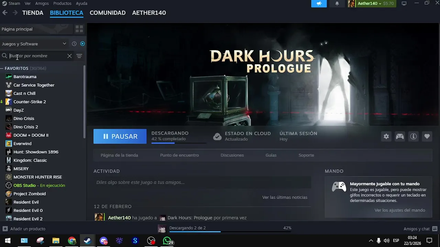Screen dimensions: 440x247
Task: Open the notifications bell
Action: tap(337, 3)
